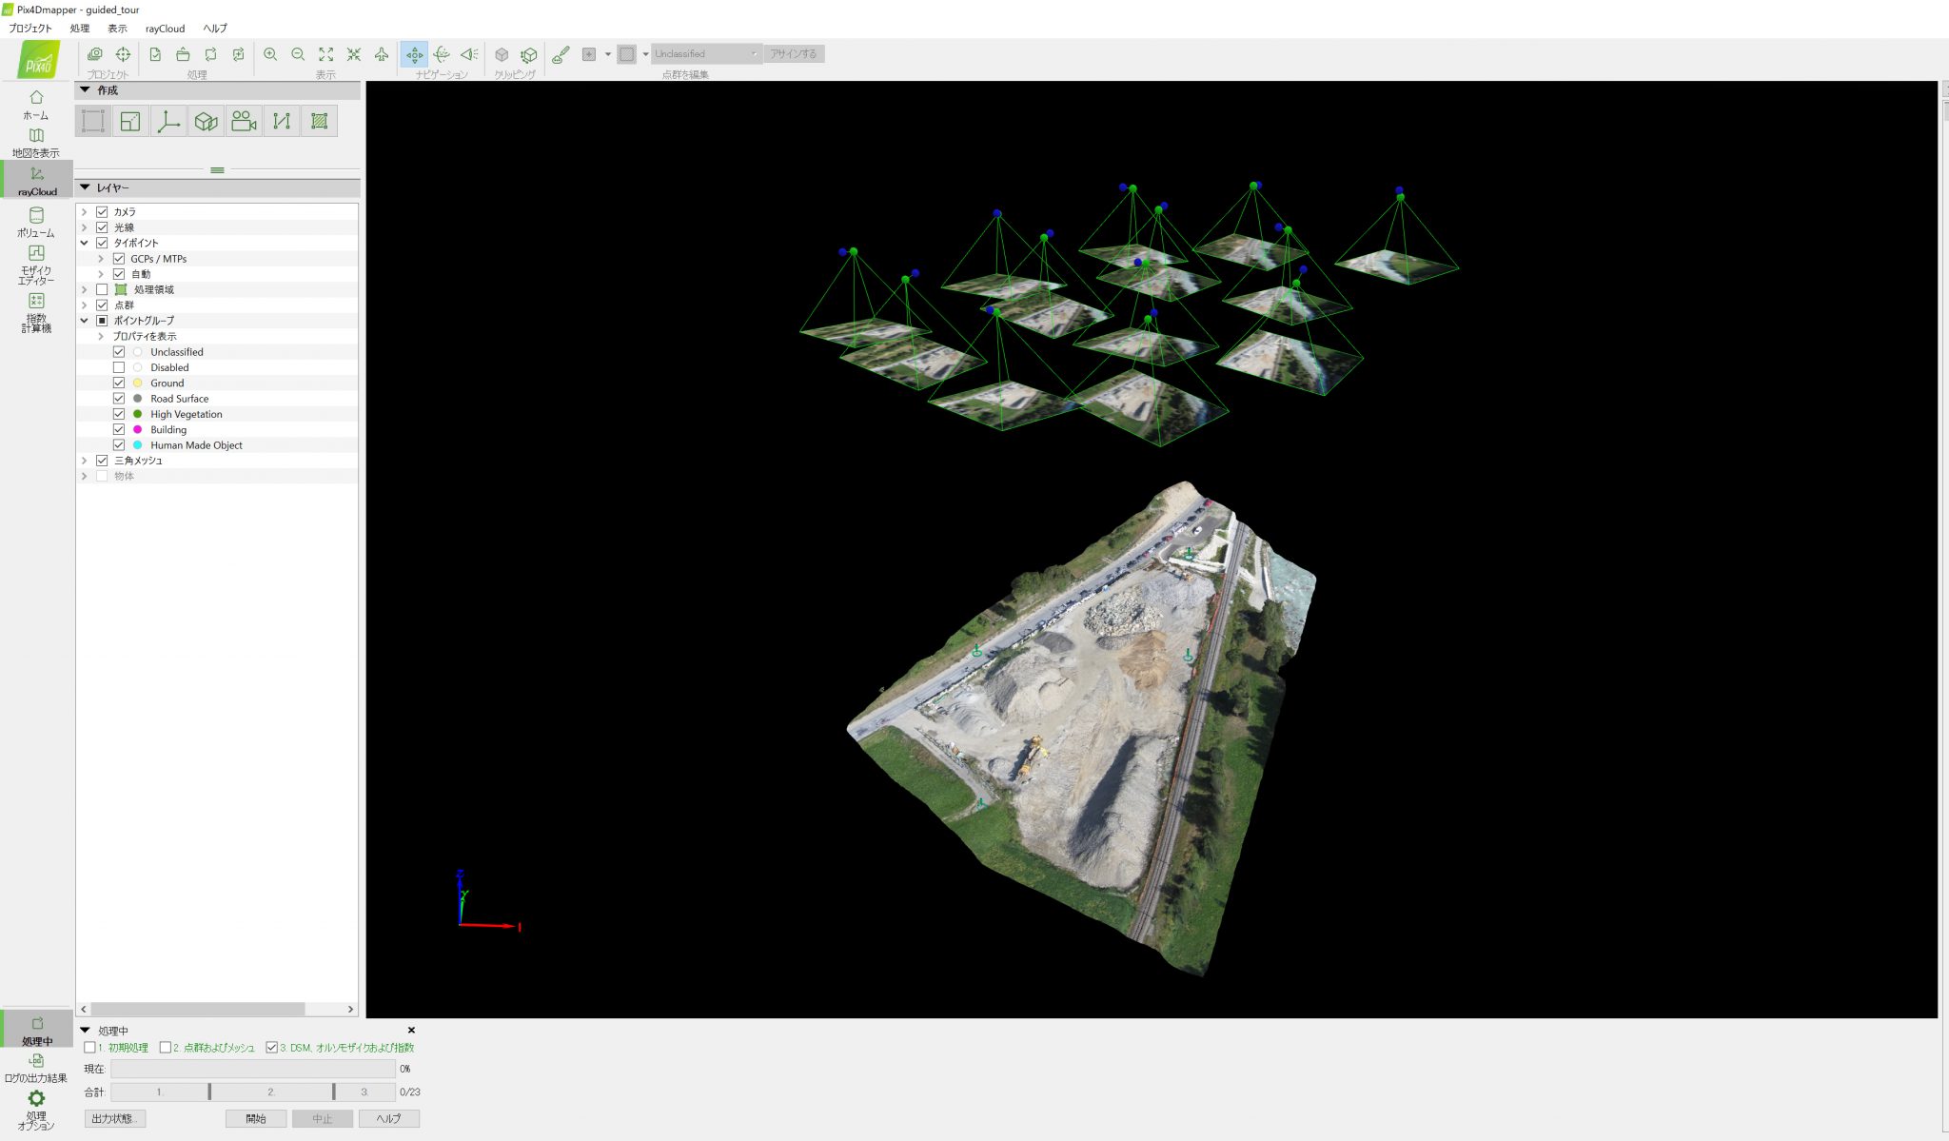Open the rayCloud menu in the menu bar

point(164,28)
